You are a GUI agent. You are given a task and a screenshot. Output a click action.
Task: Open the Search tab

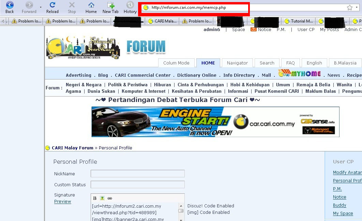point(267,63)
